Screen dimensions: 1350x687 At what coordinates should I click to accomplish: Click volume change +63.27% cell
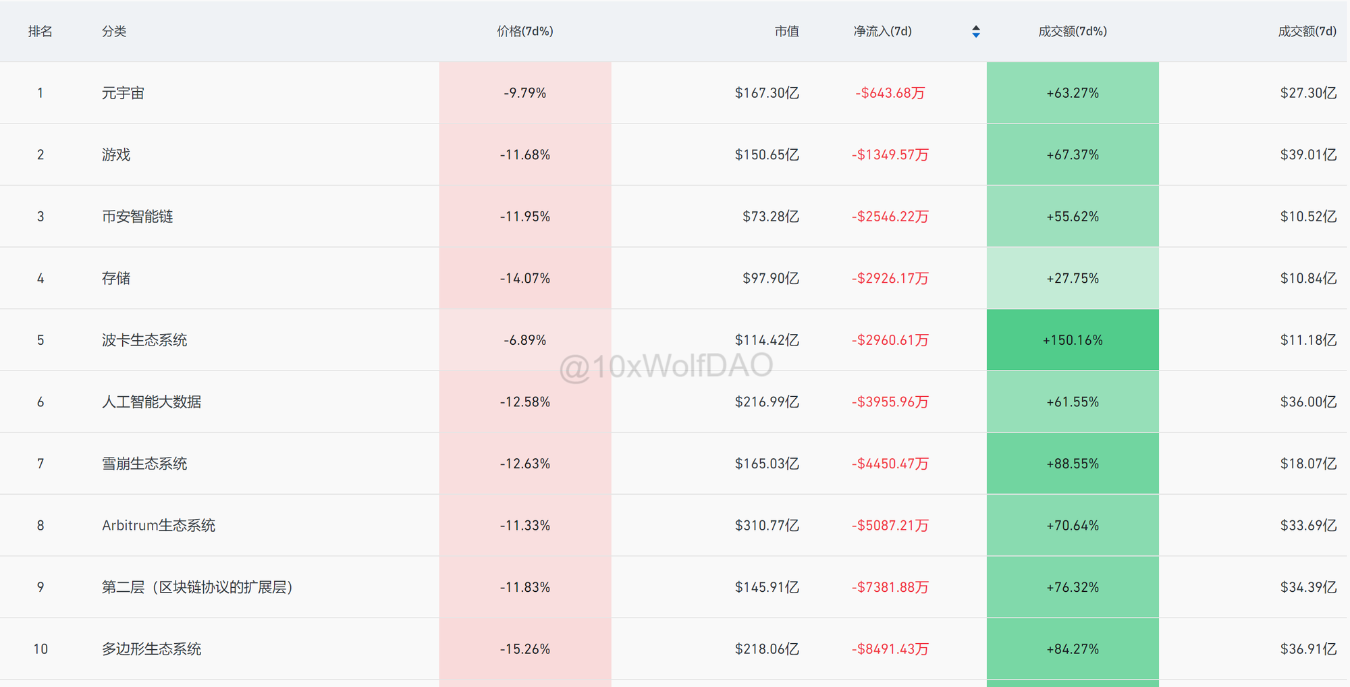(x=1073, y=93)
